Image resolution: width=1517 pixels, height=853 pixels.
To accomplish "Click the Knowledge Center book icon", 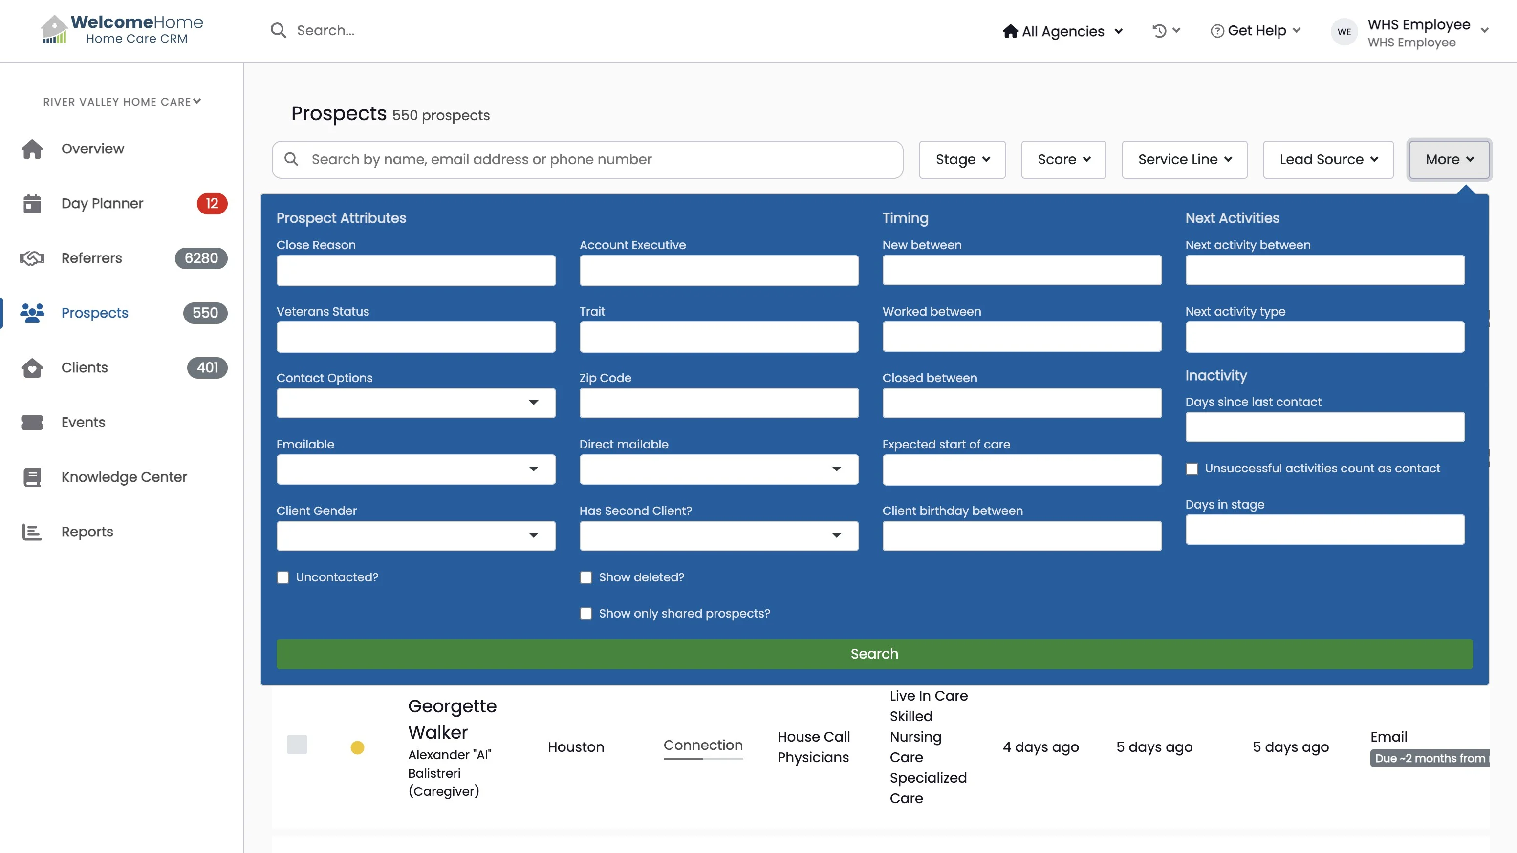I will click(x=32, y=477).
